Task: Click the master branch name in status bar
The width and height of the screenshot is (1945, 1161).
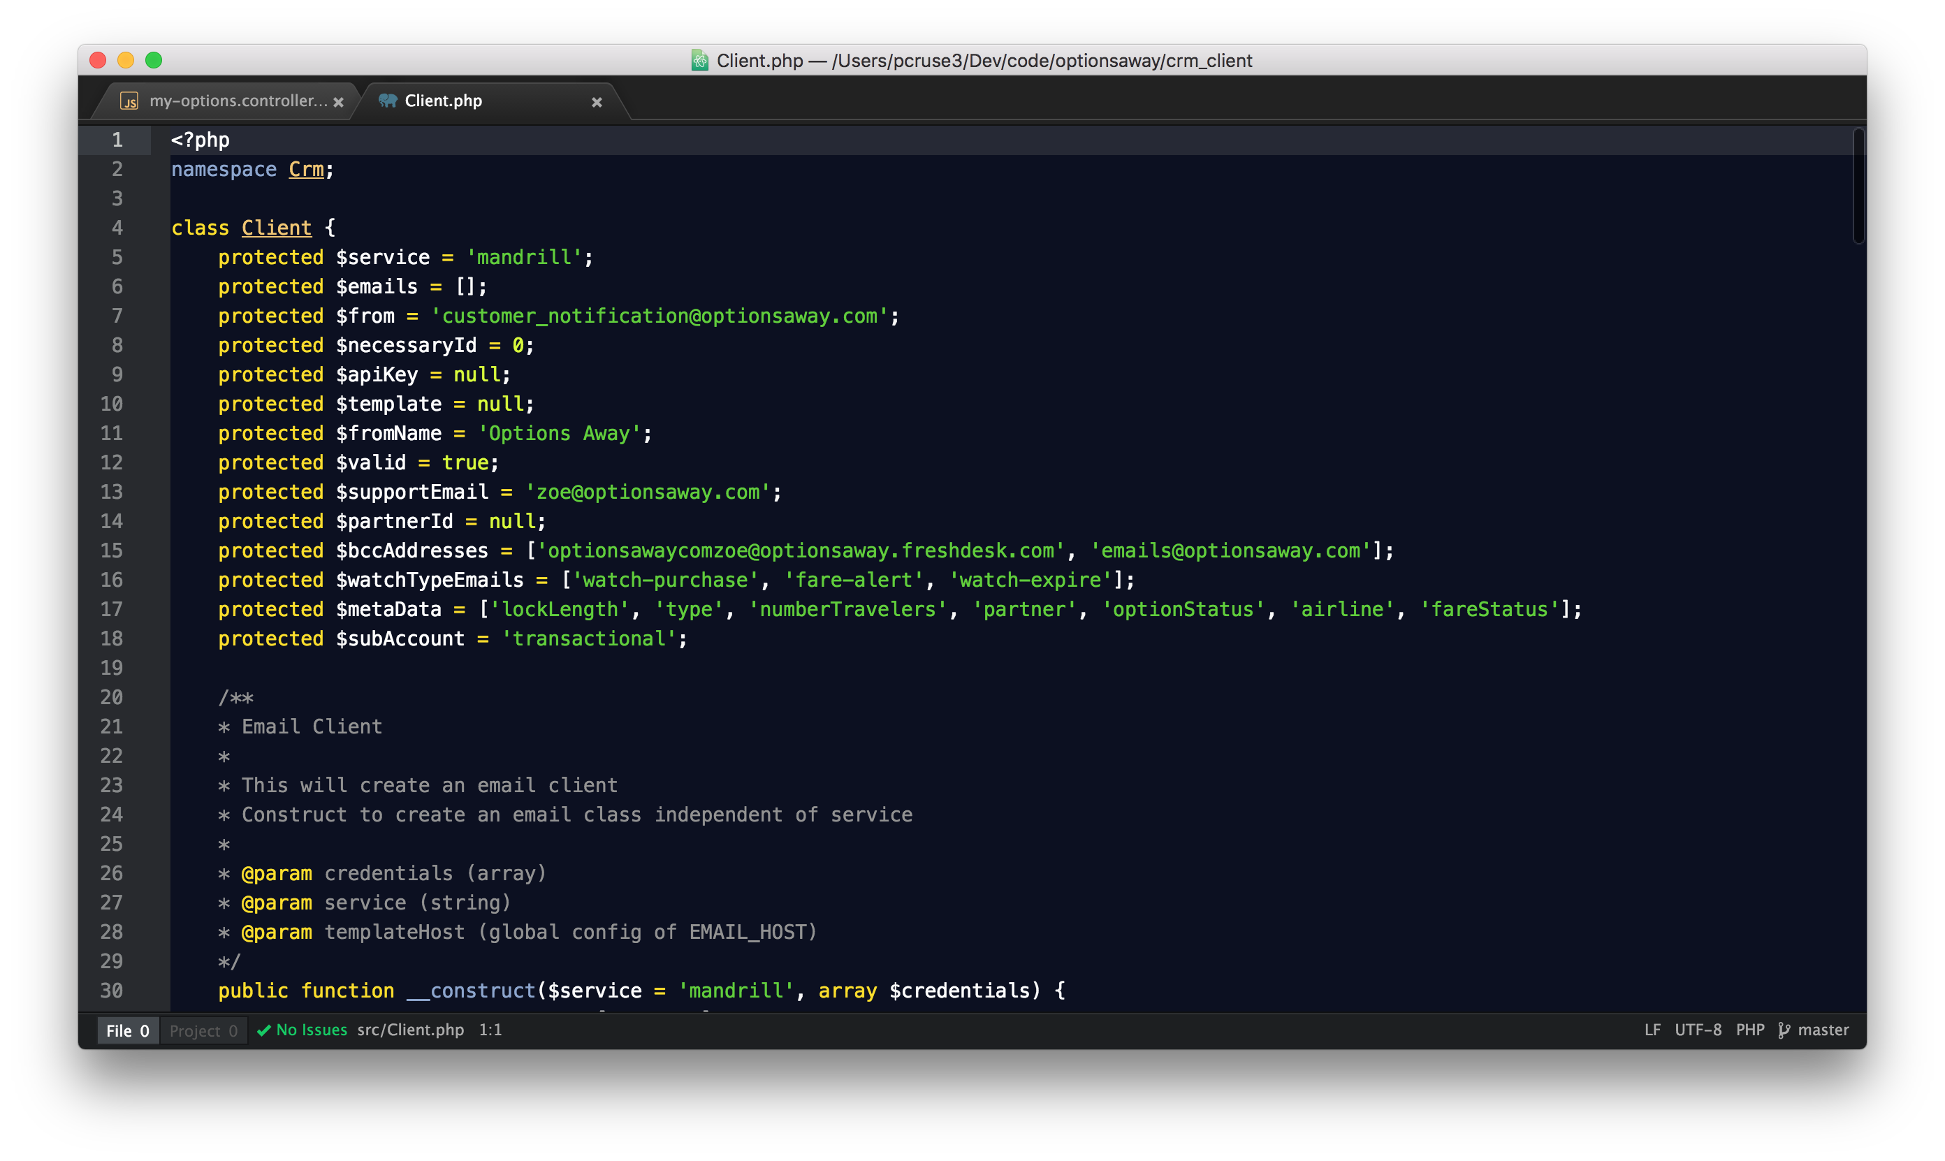Action: [1823, 1030]
